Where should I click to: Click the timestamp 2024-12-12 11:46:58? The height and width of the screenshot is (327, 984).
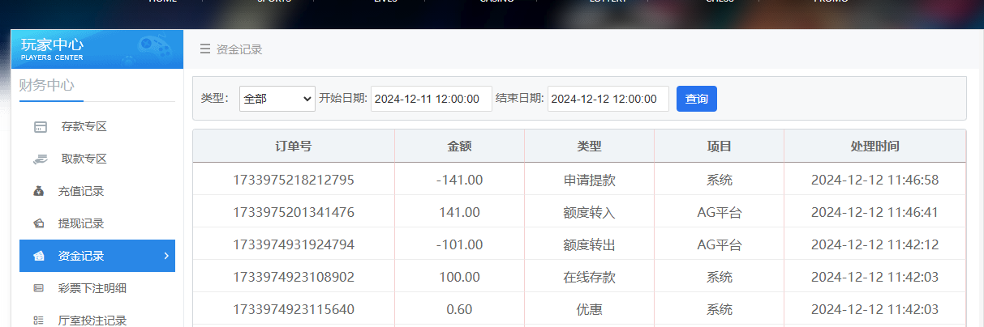tap(875, 180)
